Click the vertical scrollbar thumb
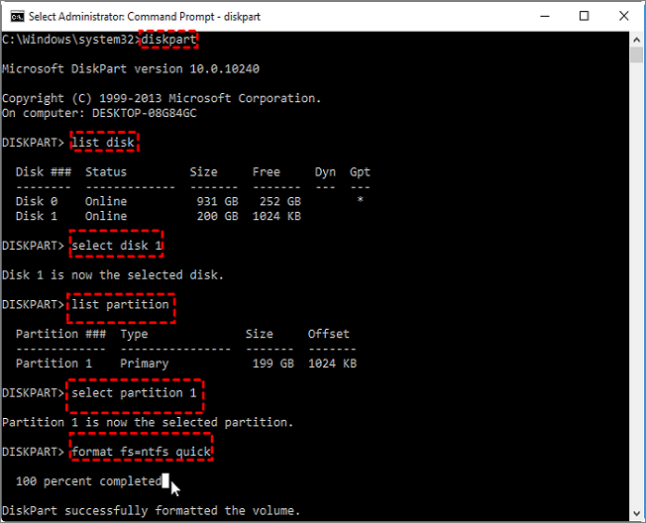 click(636, 53)
